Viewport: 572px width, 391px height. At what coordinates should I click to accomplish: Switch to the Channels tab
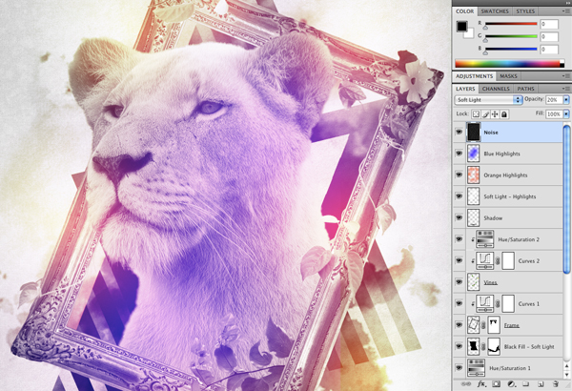(496, 89)
